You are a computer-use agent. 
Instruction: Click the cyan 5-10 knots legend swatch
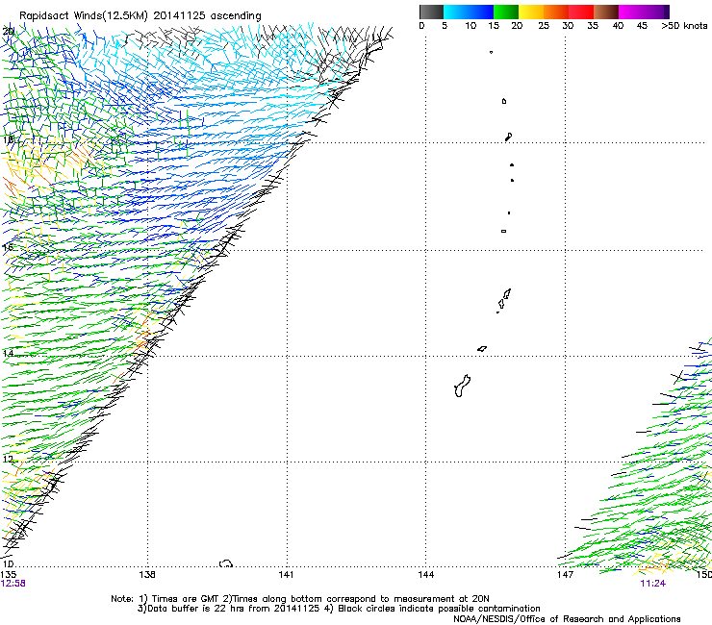pyautogui.click(x=456, y=12)
